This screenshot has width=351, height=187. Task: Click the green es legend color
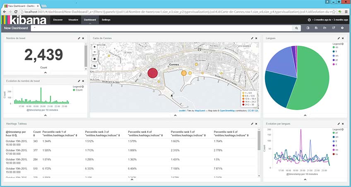pyautogui.click(x=334, y=47)
